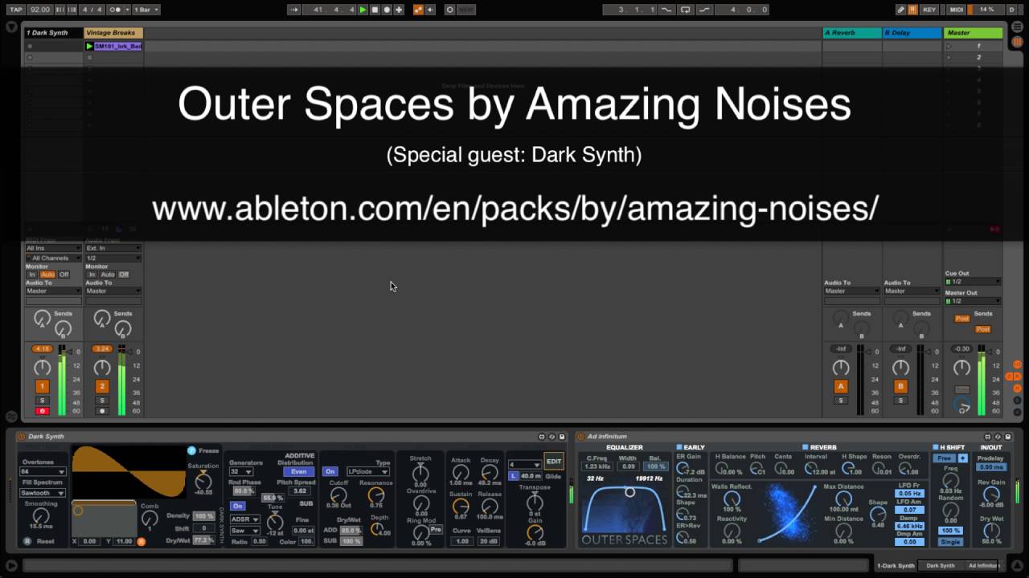This screenshot has height=578, width=1029.
Task: Toggle automation arm in the transport
Action: [418, 10]
